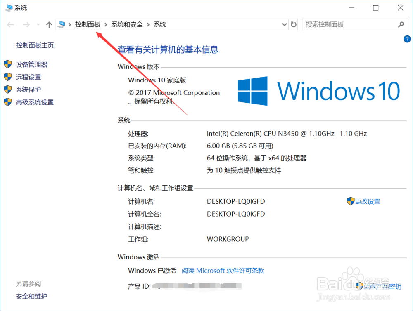Click shield icon beside 远程设置
Viewport: 413px width, 311px height.
8,77
